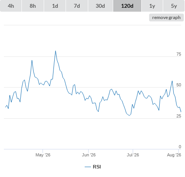
Task: Click the 25 y-axis value label
Action: pyautogui.click(x=179, y=116)
